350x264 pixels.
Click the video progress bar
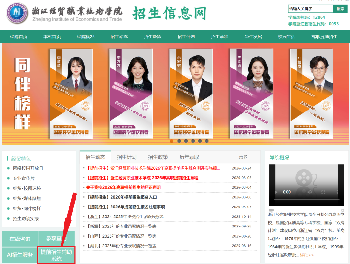tap(306, 200)
